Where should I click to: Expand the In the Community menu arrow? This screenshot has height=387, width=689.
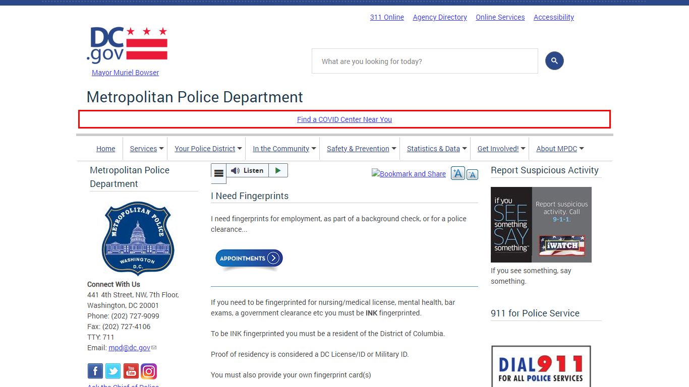tap(314, 149)
